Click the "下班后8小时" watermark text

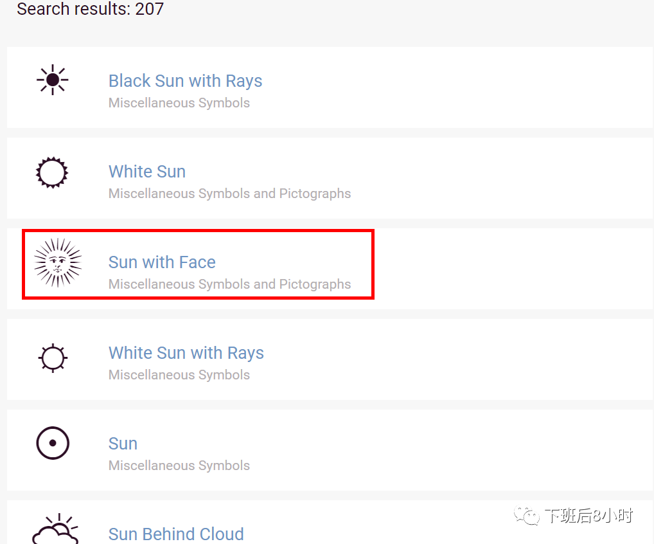[x=589, y=515]
